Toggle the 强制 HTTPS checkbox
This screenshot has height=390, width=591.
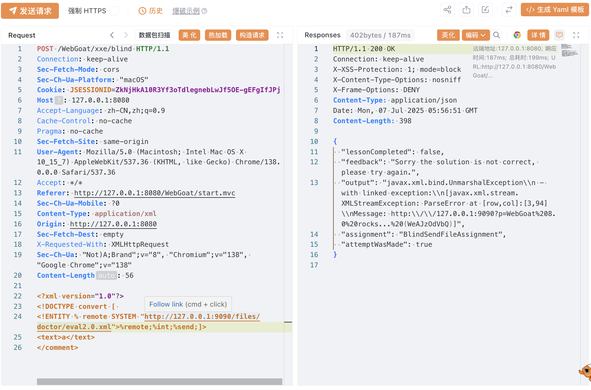point(114,11)
